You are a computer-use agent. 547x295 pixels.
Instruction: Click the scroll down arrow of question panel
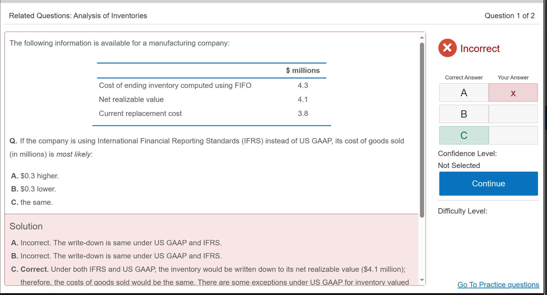(x=422, y=280)
